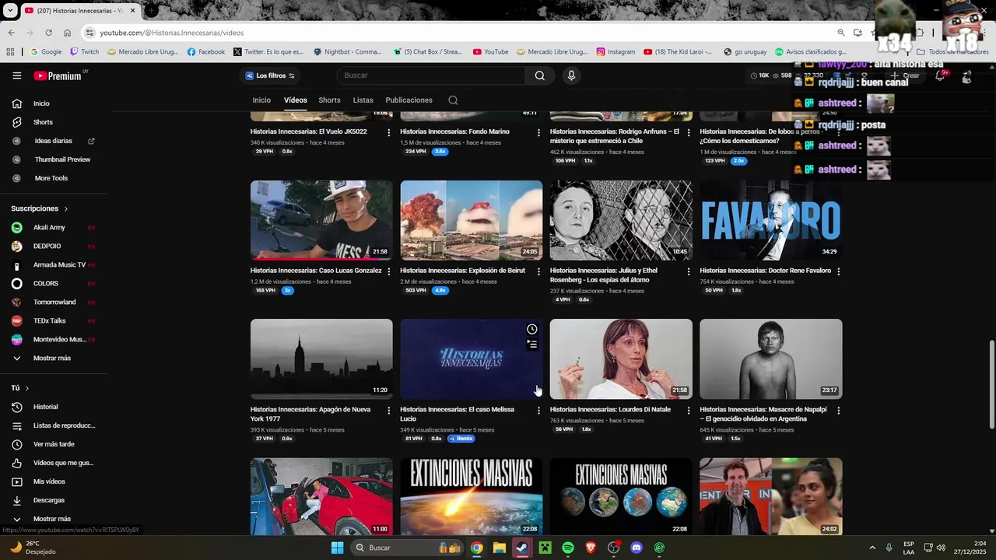Open Spotify from the taskbar
The height and width of the screenshot is (560, 996).
(x=568, y=548)
